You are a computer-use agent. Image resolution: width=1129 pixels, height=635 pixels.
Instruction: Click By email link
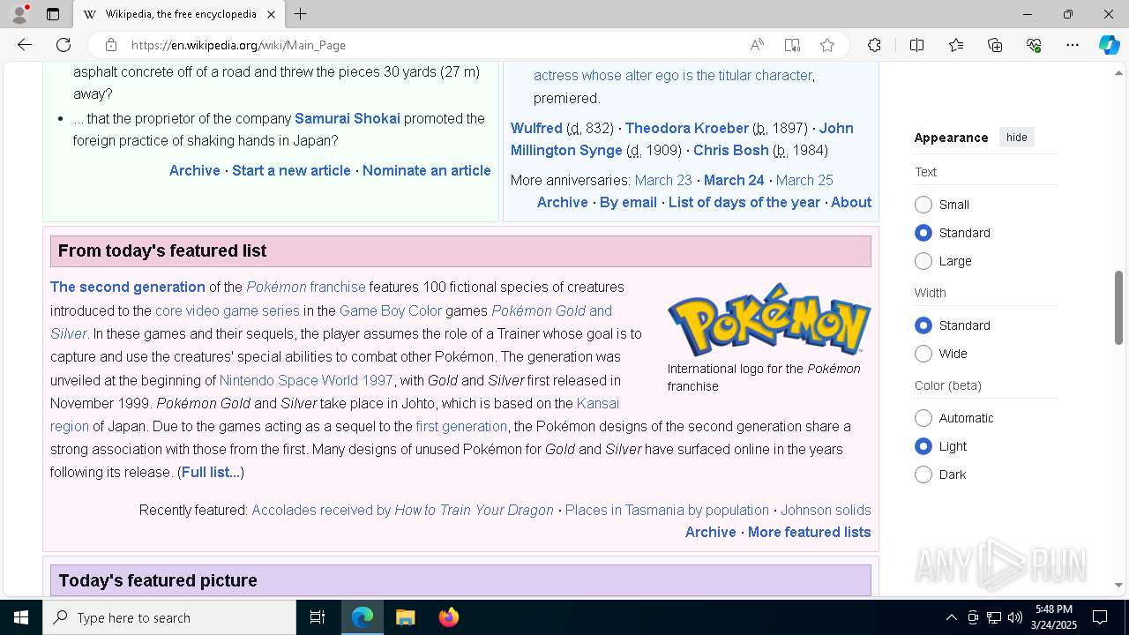pos(628,202)
